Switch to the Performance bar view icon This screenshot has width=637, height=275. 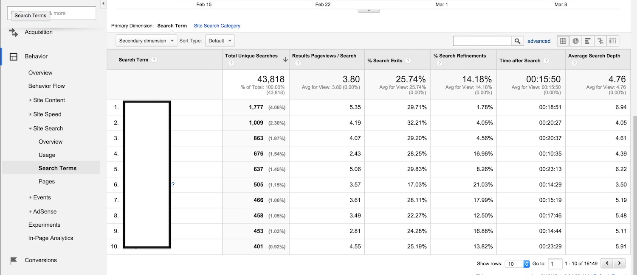[588, 41]
